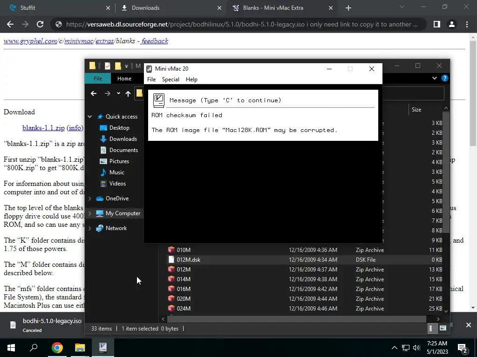This screenshot has height=357, width=477.
Task: Open Windows Start menu
Action: 11,348
